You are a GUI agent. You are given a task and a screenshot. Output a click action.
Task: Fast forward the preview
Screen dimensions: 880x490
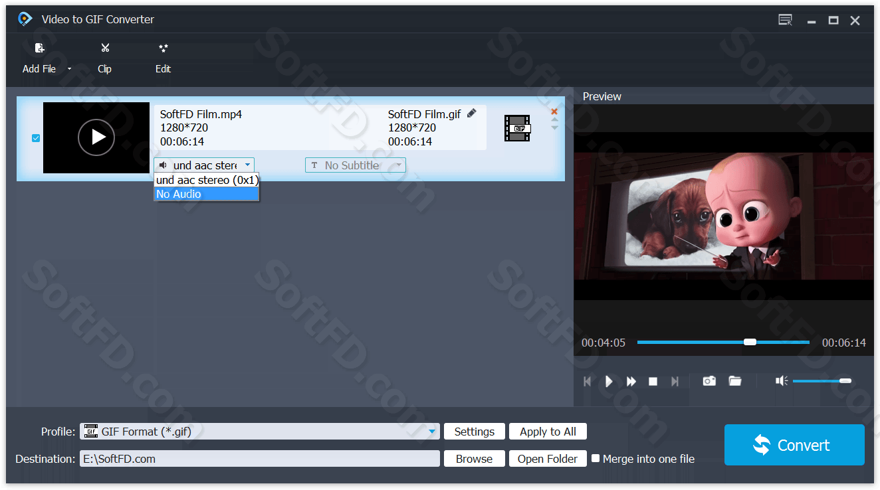pos(631,381)
